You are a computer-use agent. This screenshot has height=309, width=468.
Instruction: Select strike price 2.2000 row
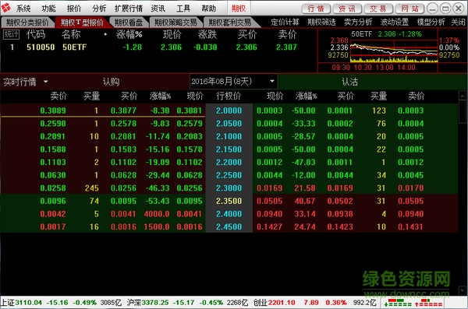229,162
